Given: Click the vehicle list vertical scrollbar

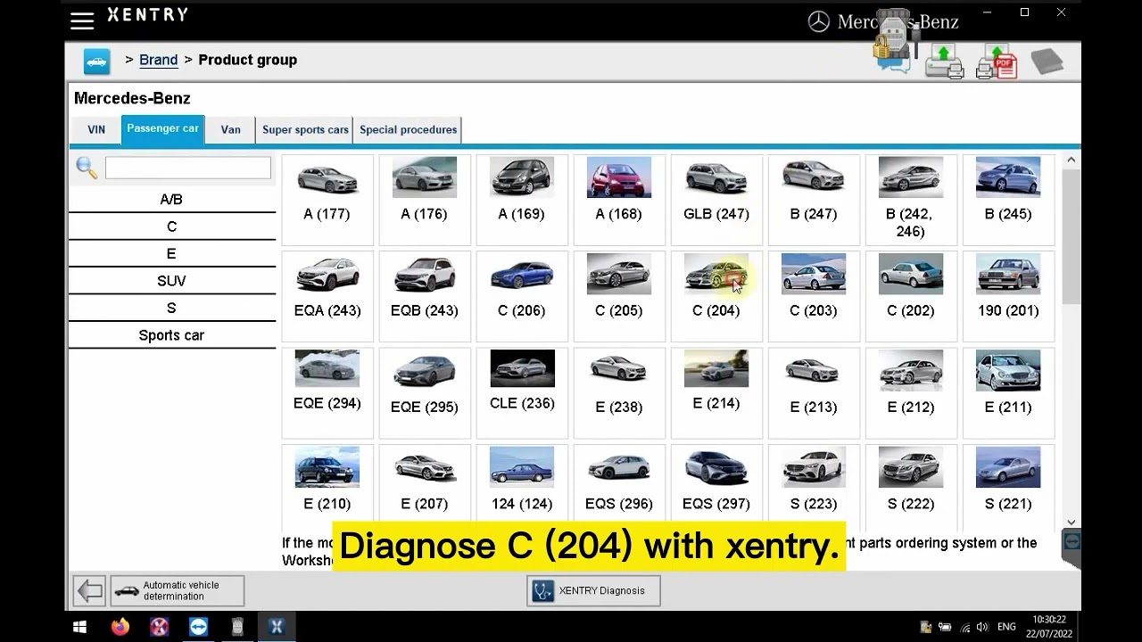Looking at the screenshot, I should (1071, 235).
